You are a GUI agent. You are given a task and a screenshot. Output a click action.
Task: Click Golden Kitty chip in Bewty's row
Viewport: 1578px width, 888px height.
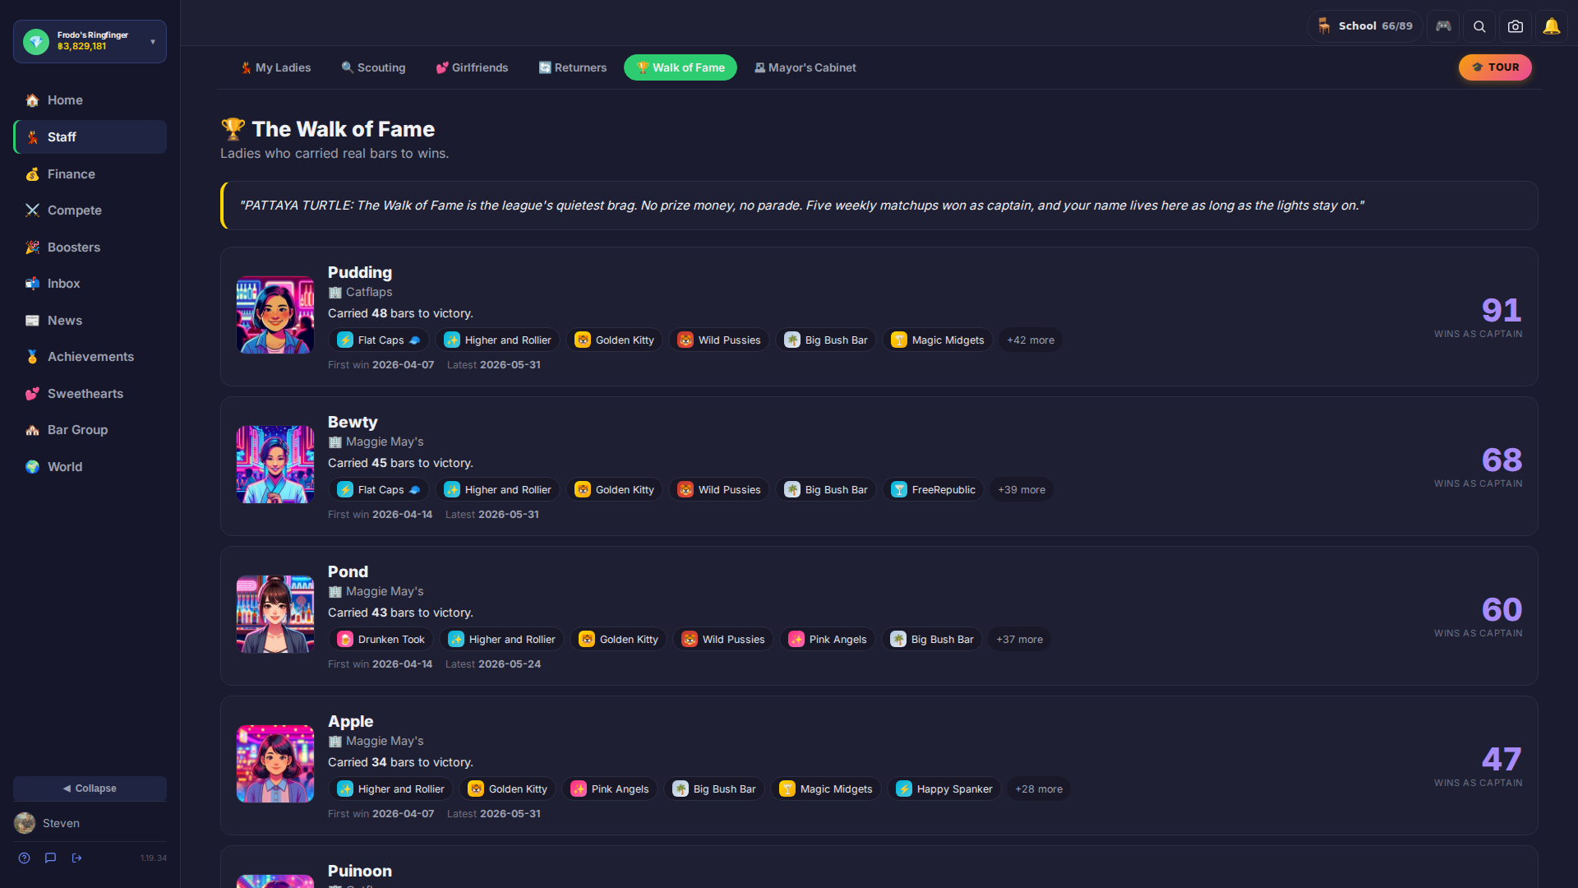point(615,490)
